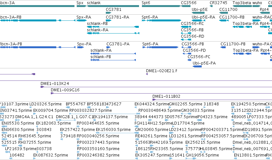Click protein Ubi-p5E-PA label
The height and width of the screenshot is (160, 272).
click(x=204, y=63)
